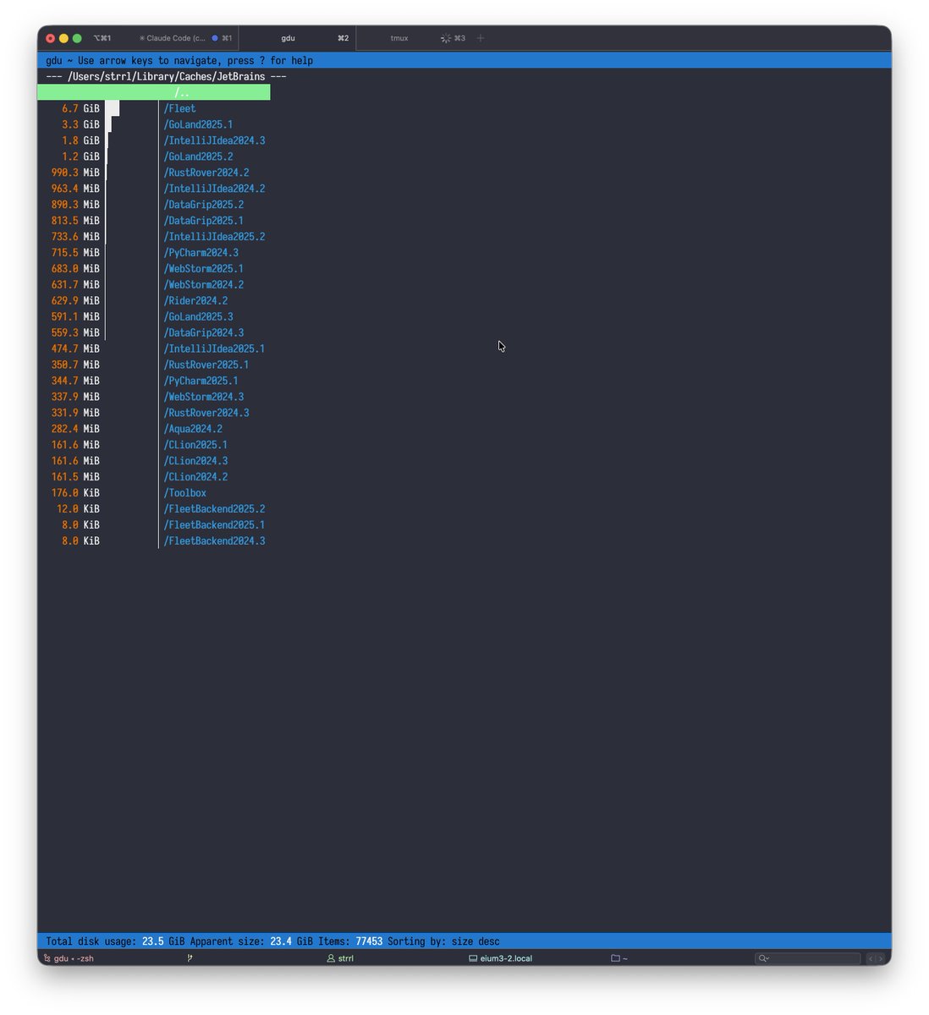Click the 176.0 KiB size value
929x1015 pixels.
tap(75, 494)
